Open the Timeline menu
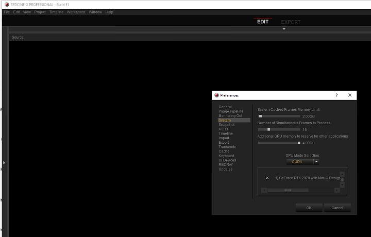This screenshot has height=237, width=371. coord(56,12)
